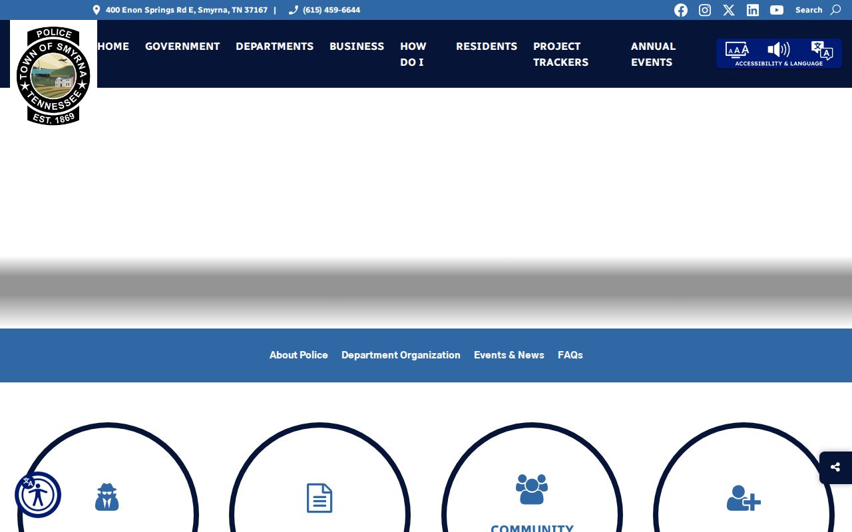Open the FAQs link
This screenshot has width=852, height=532.
(x=570, y=355)
